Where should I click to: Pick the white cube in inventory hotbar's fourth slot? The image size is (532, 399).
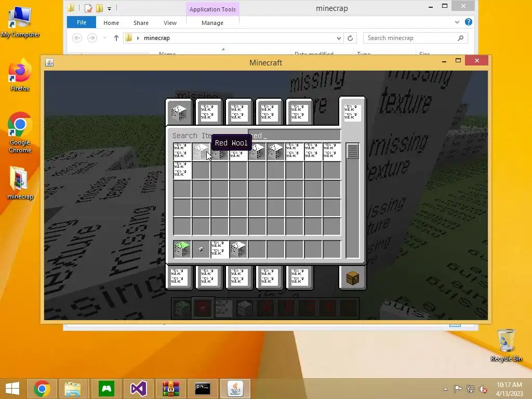[238, 249]
